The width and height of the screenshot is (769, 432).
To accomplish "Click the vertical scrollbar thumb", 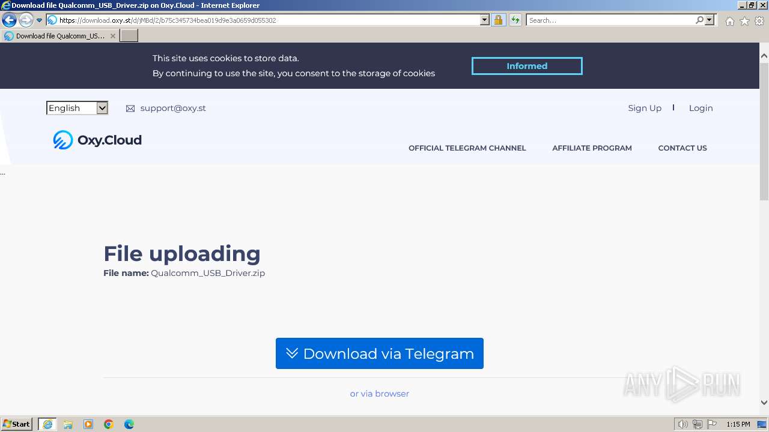I will point(764,130).
